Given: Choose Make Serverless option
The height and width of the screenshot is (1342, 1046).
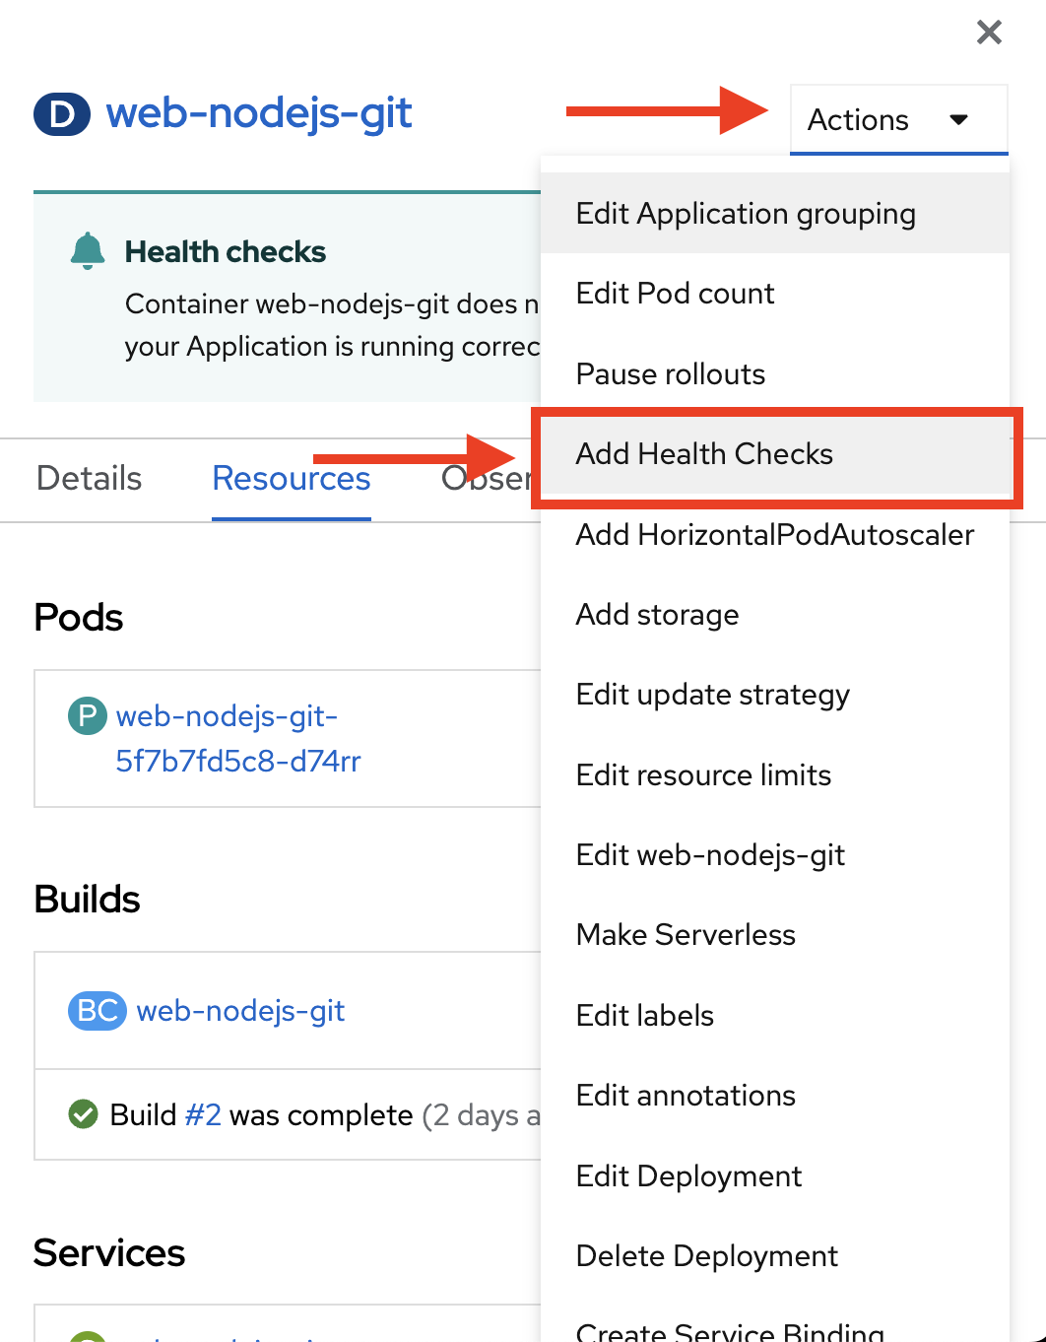Looking at the screenshot, I should (686, 934).
